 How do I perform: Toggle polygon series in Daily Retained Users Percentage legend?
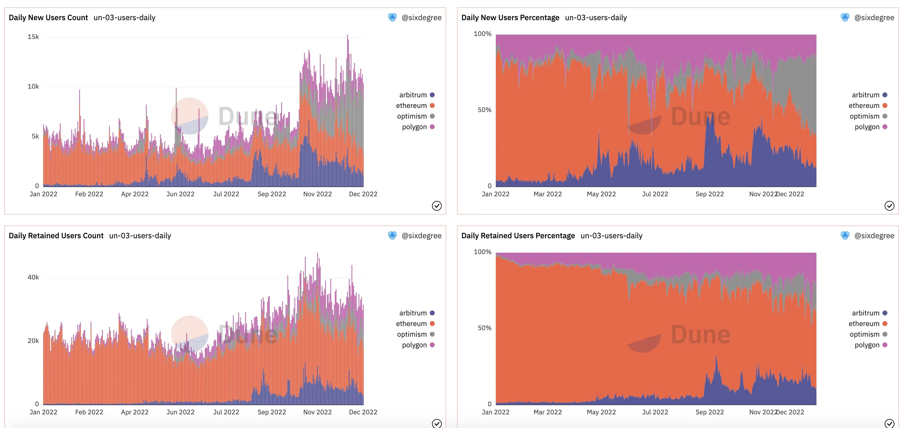871,345
